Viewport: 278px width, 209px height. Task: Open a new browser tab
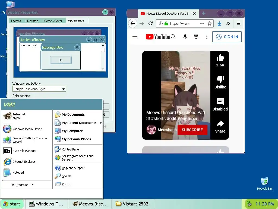coord(204,14)
